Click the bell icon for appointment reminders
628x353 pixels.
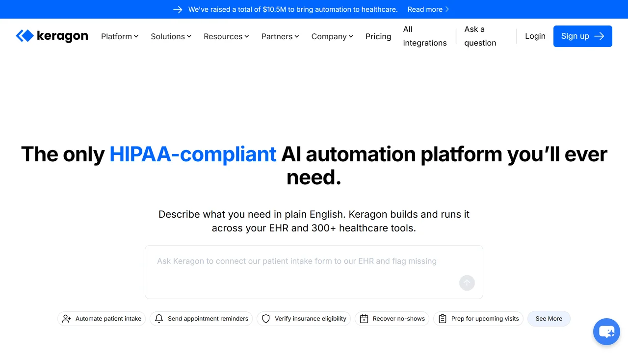tap(159, 319)
